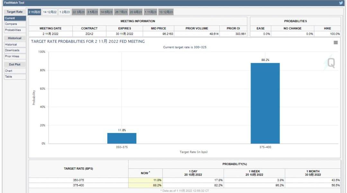Click the highlighted 11.8% NOW table cell
347x193 pixels.
[146, 180]
